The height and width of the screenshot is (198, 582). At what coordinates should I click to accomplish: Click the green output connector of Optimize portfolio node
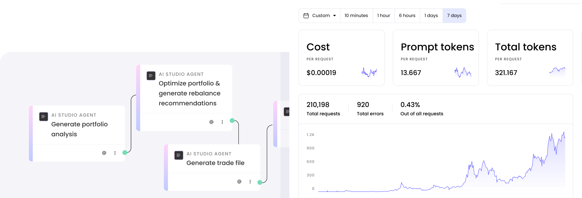[x=232, y=121]
